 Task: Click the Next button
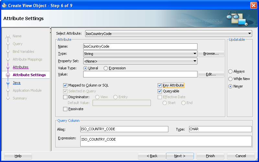click(x=180, y=156)
